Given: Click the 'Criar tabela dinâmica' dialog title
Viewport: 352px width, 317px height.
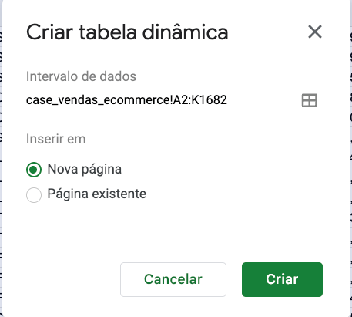Looking at the screenshot, I should pos(127,32).
